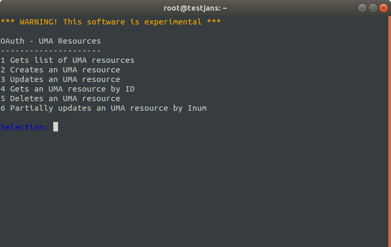Viewport: 391px width, 247px height.
Task: Click the word WARNING! in the banner
Action: (39, 22)
